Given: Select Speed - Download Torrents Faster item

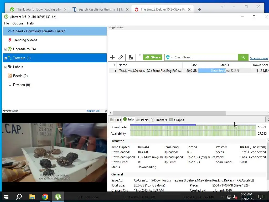Looking at the screenshot, I should [x=55, y=31].
